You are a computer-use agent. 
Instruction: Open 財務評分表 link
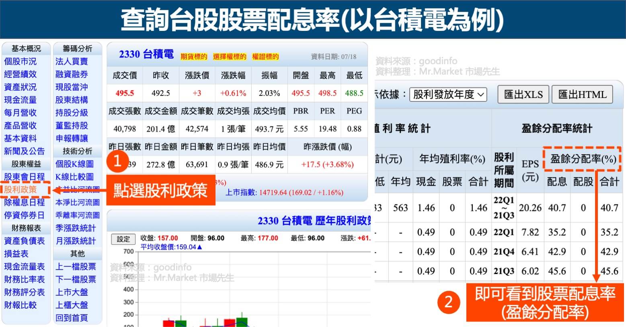[x=24, y=292]
